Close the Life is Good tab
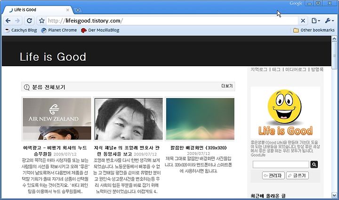 68,10
